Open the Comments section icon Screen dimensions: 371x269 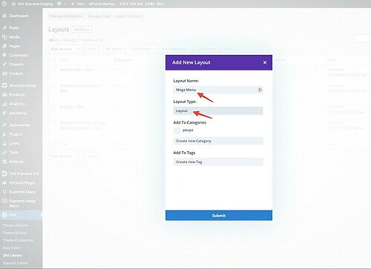tap(4, 56)
